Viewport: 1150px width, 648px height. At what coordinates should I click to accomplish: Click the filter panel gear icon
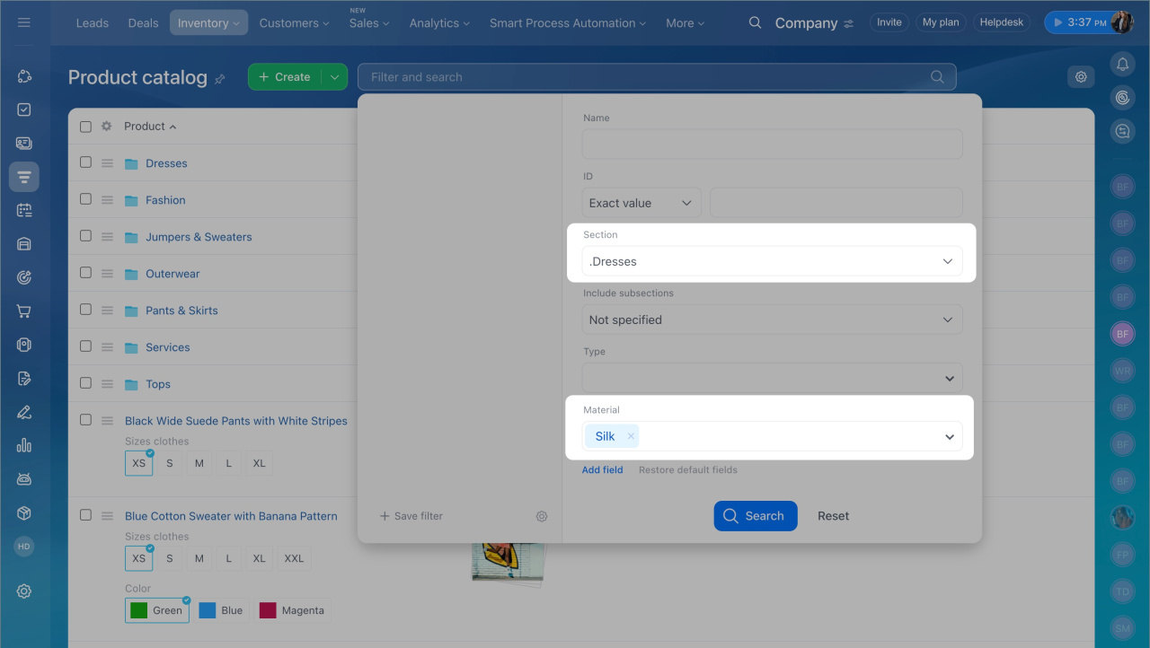coord(542,516)
